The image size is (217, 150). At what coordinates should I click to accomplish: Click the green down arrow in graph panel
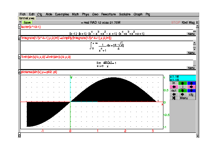(x=183, y=91)
